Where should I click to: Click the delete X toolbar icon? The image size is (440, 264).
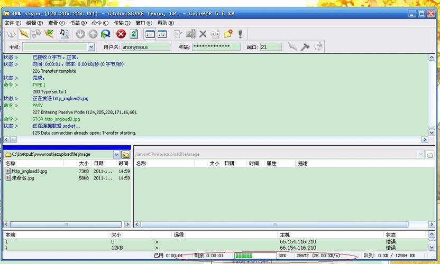tap(203, 34)
